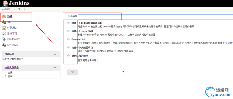Screen dimensions: 233x99
Task: Click the Jenkins butler logo icon
Action: (x=5, y=3)
